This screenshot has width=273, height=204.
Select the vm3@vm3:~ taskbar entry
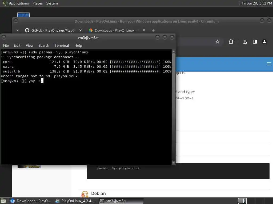pyautogui.click(x=121, y=201)
